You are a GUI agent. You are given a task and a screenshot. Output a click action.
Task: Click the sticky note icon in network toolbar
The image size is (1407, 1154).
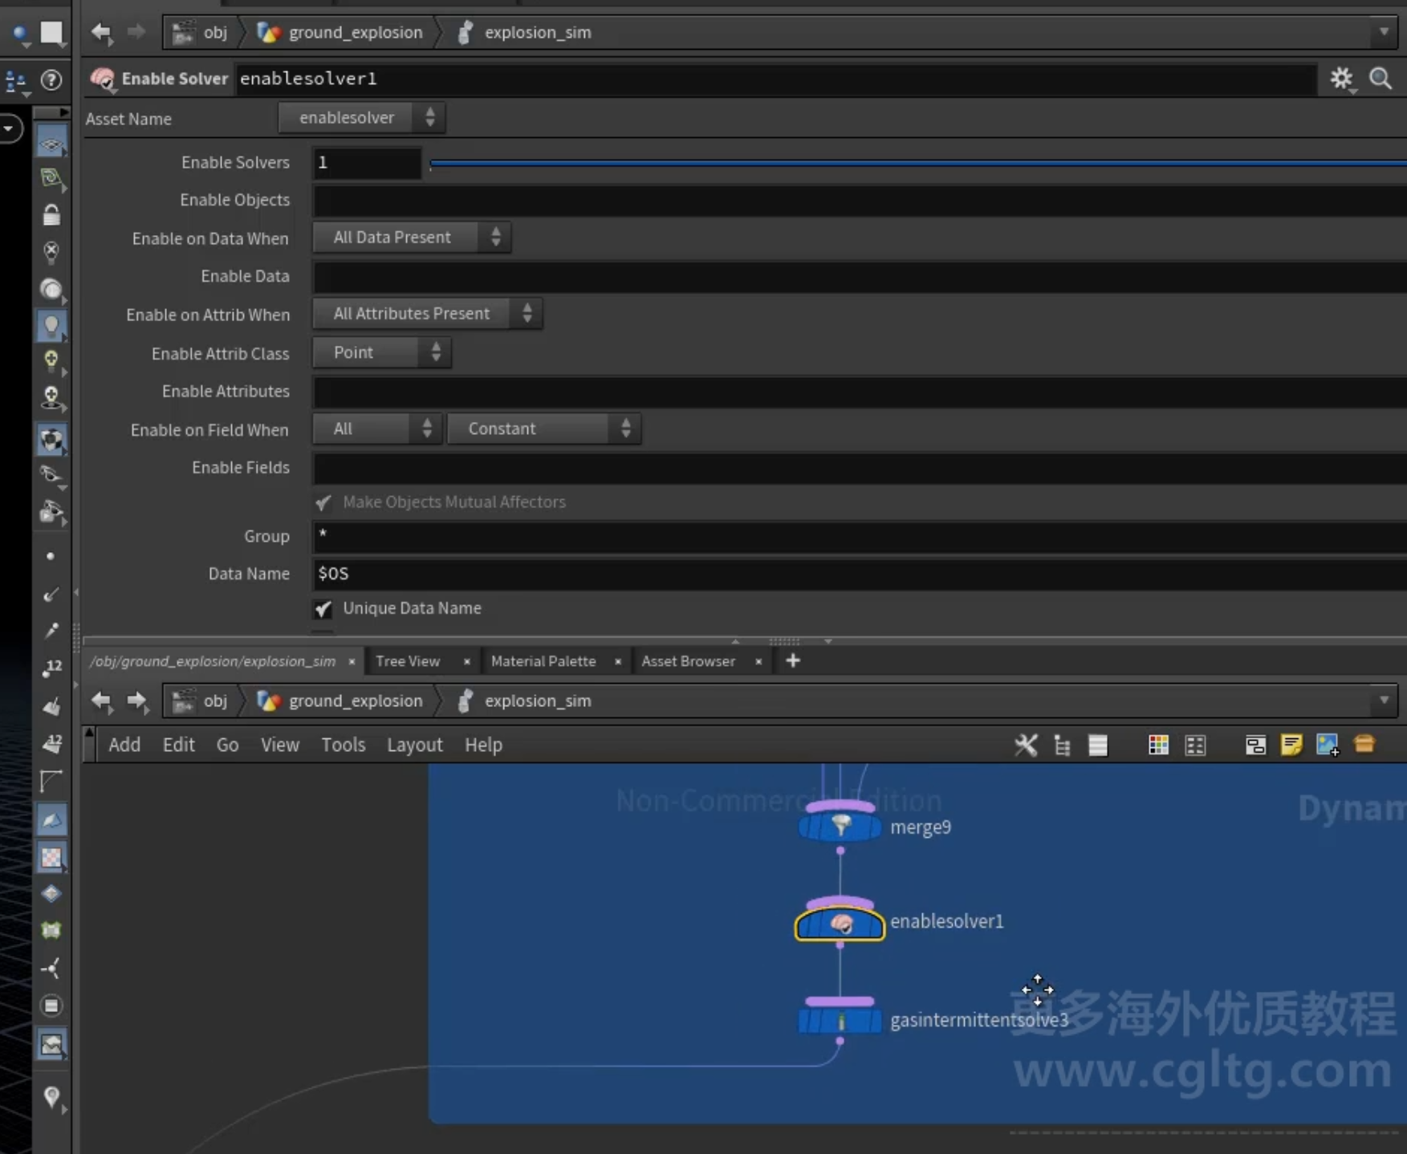pyautogui.click(x=1291, y=745)
